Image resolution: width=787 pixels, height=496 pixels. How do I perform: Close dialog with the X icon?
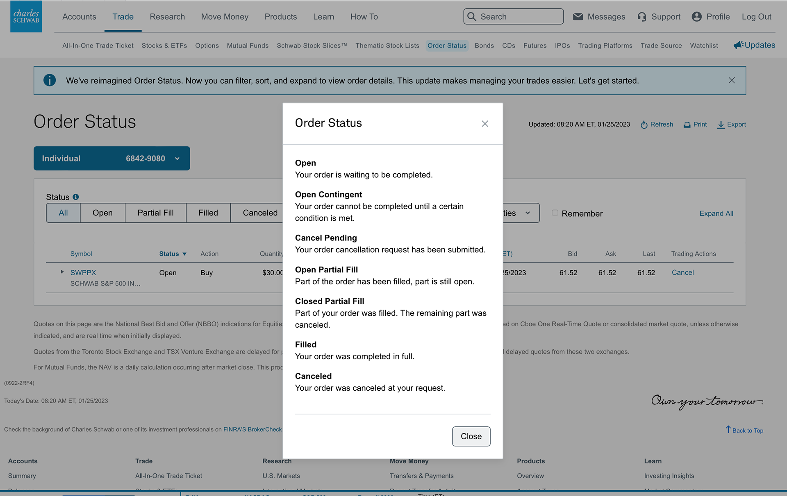click(x=485, y=123)
